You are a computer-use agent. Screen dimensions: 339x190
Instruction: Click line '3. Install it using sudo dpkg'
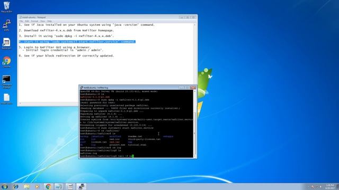point(66,36)
